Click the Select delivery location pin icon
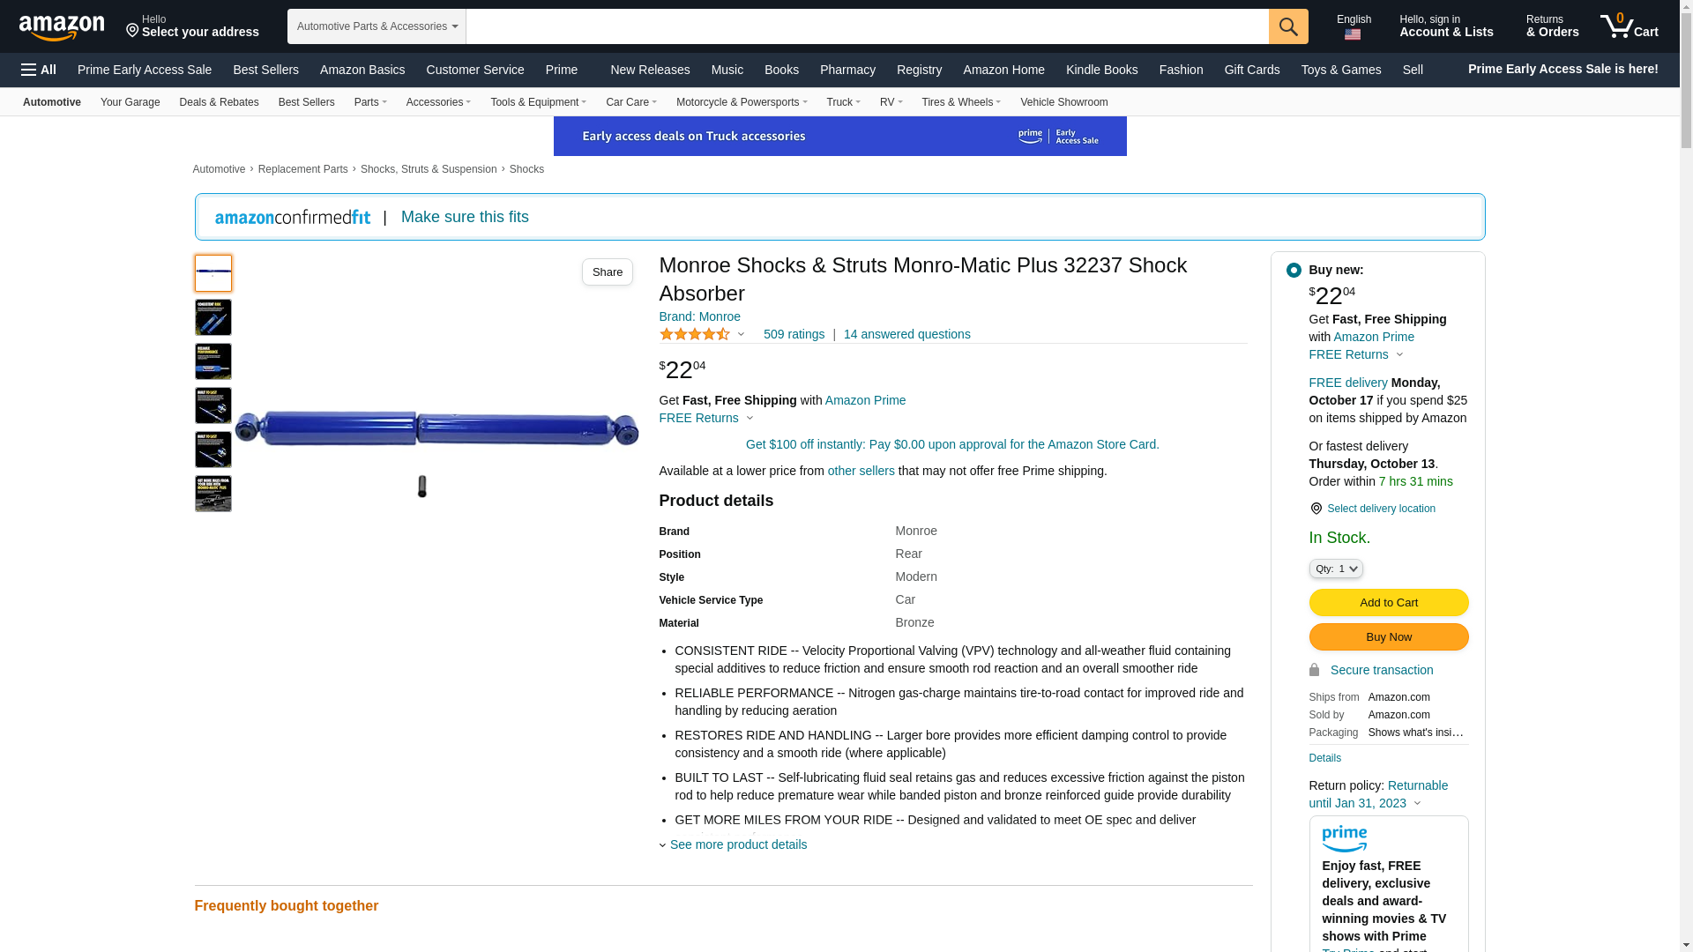1693x952 pixels. [1316, 509]
